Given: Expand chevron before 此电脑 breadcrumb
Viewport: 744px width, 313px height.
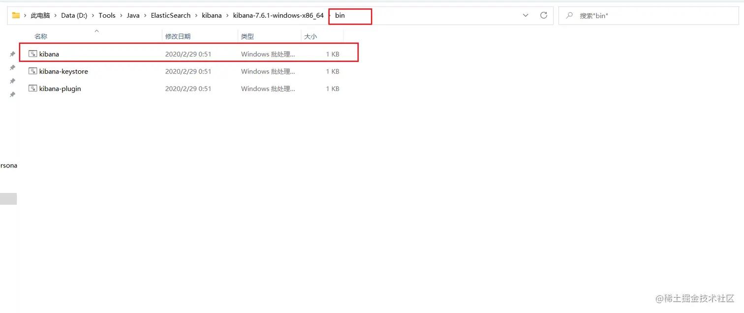Looking at the screenshot, I should pyautogui.click(x=25, y=15).
